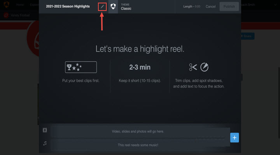
Task: Click 'Put your best clips first.' text
Action: [81, 81]
